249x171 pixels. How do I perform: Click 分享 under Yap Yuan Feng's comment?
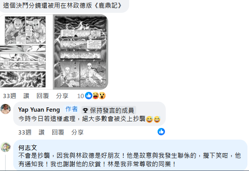77,132
